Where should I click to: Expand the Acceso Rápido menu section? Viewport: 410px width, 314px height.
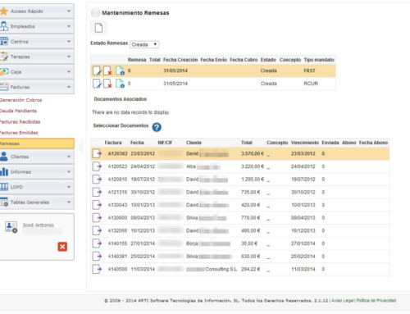tap(37, 11)
